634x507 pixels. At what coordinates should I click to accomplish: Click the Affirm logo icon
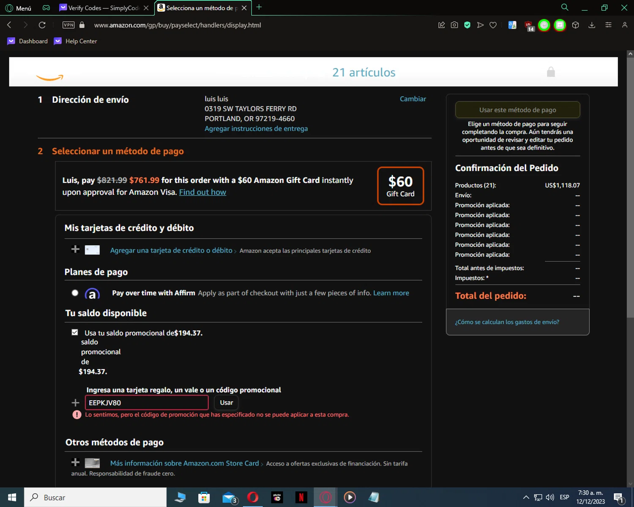pyautogui.click(x=92, y=293)
